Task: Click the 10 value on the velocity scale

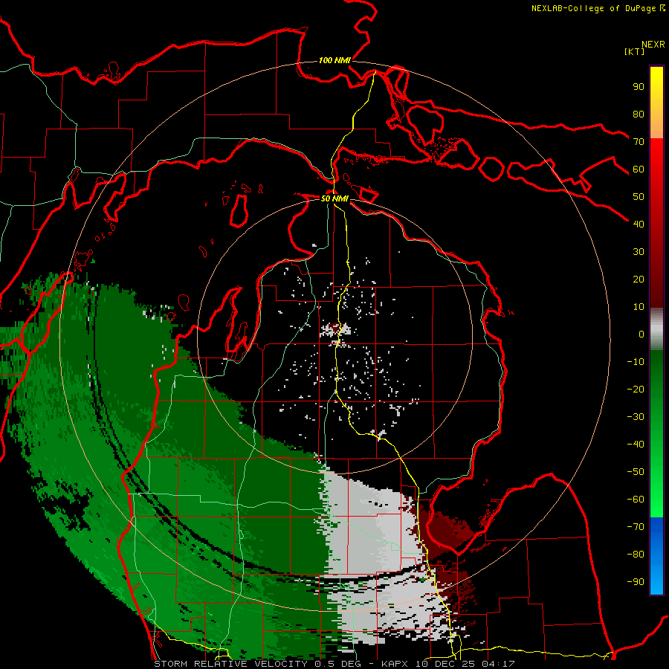Action: [639, 307]
